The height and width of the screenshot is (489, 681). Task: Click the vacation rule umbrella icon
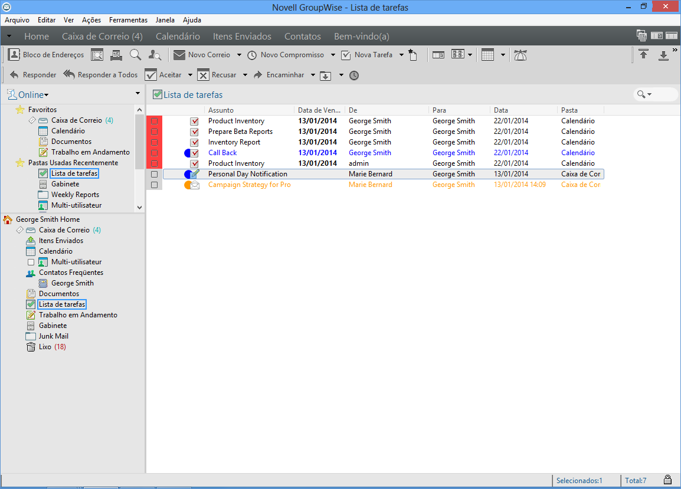[520, 55]
